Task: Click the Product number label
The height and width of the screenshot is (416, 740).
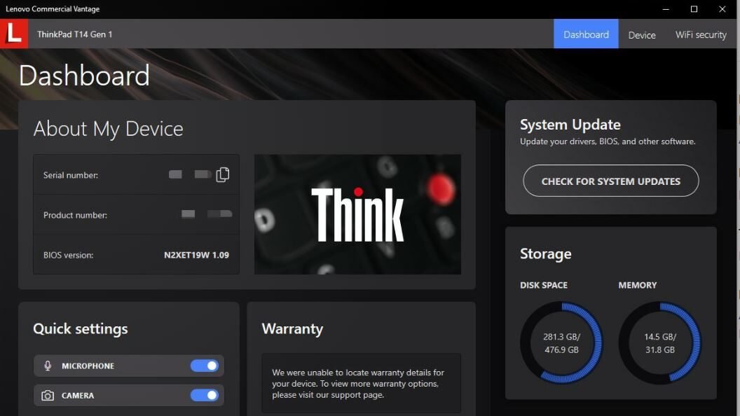Action: pos(76,215)
